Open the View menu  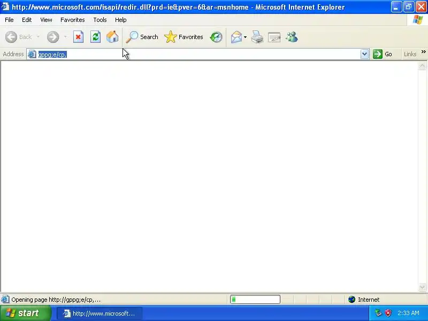pos(46,20)
